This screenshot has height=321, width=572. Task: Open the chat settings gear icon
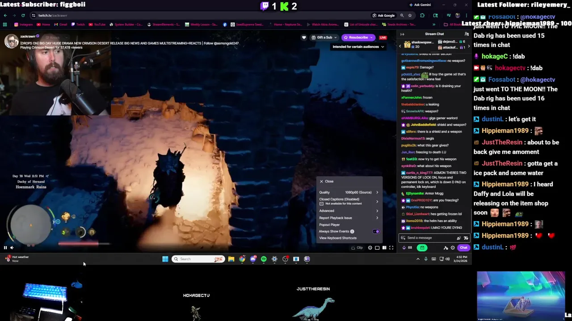point(453,248)
